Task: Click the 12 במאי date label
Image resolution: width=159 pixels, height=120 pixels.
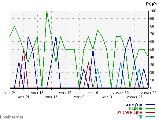Action: tap(65, 93)
